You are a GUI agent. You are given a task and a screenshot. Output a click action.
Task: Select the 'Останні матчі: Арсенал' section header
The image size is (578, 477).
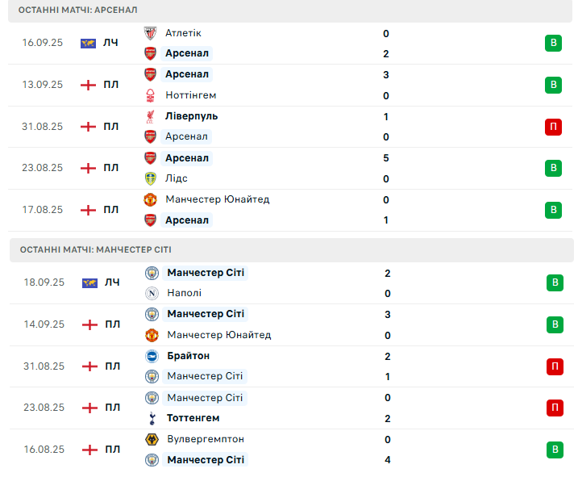click(x=78, y=10)
